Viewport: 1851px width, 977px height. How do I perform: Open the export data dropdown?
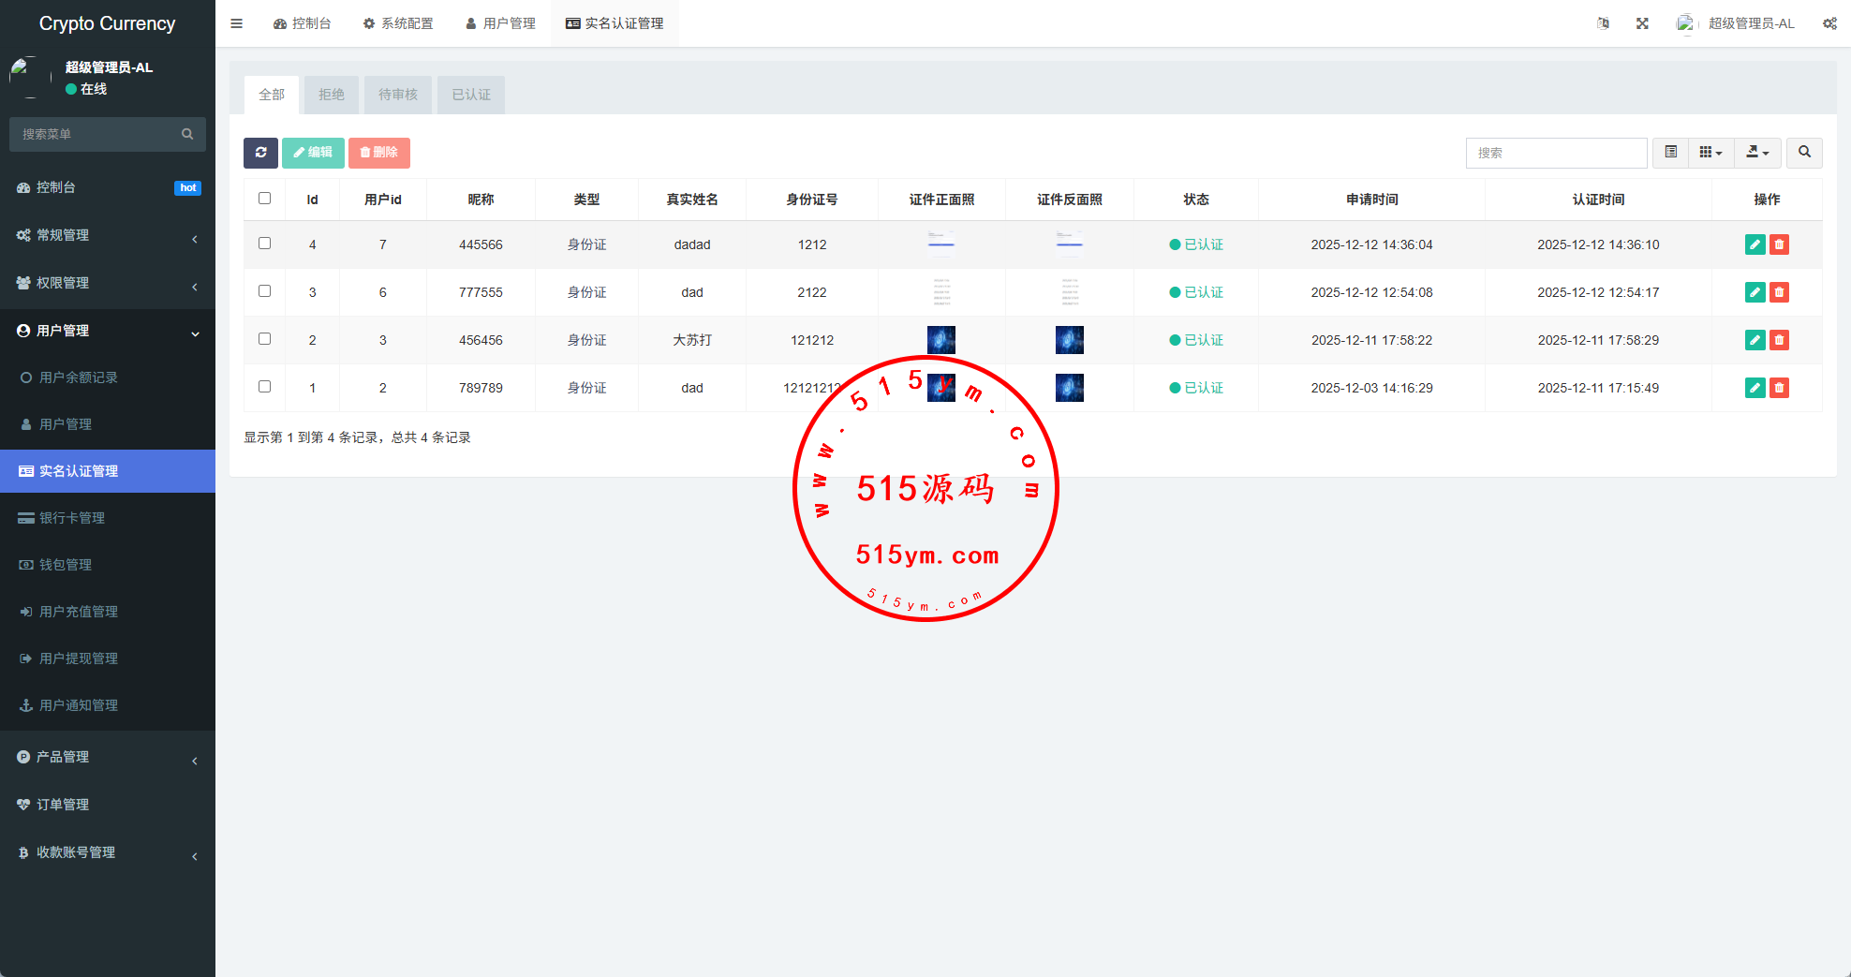(1757, 153)
